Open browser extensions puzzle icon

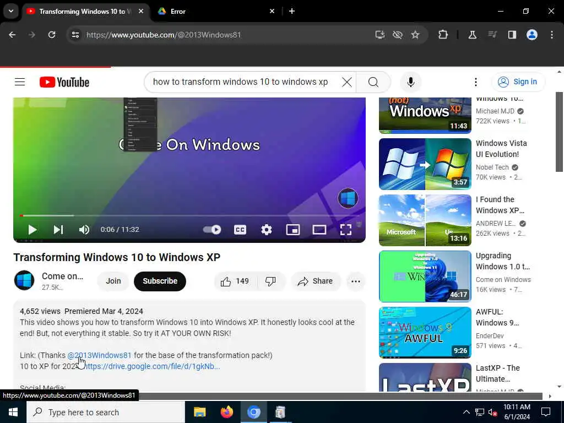[x=443, y=35]
